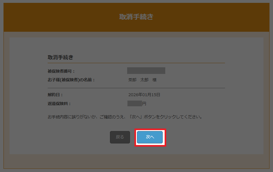The height and width of the screenshot is (172, 273).
Task: Click the 取消手続き title in the header banner
Action: tap(136, 17)
